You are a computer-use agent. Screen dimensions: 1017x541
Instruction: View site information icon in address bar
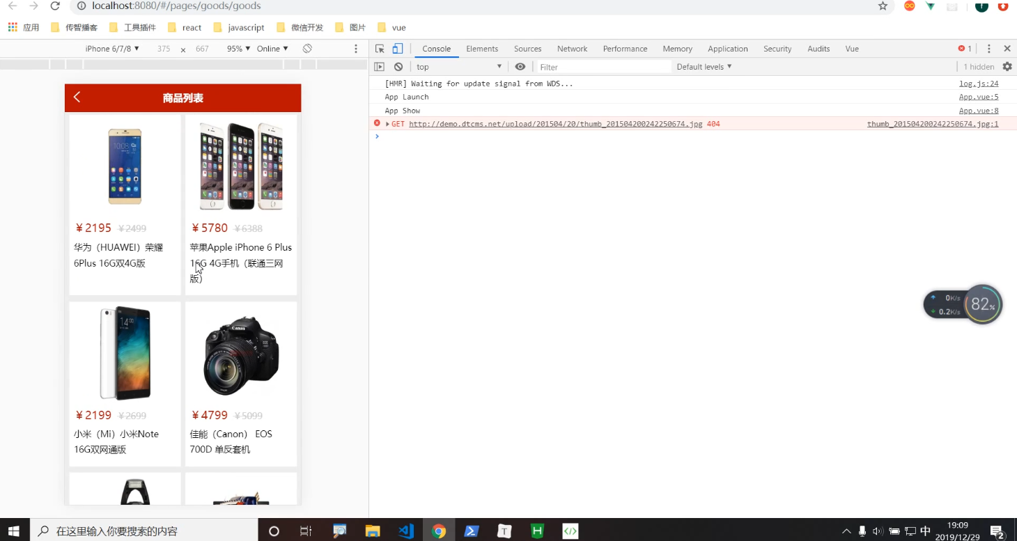(x=81, y=6)
